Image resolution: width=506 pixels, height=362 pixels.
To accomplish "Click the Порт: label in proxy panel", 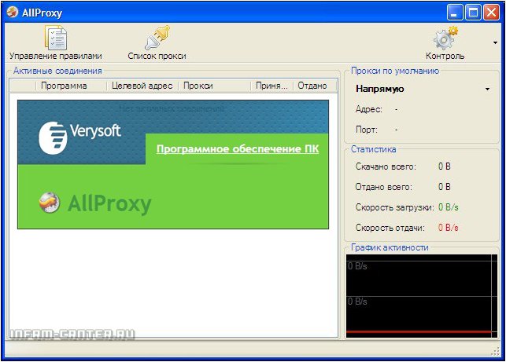I will [x=367, y=130].
